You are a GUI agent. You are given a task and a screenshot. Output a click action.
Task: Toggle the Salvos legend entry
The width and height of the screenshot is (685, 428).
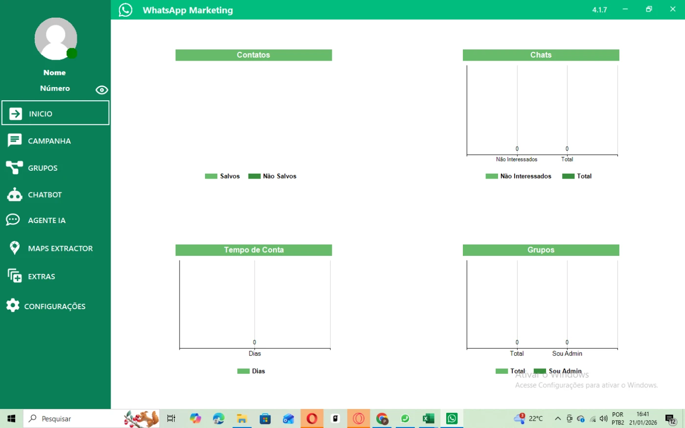coord(222,176)
